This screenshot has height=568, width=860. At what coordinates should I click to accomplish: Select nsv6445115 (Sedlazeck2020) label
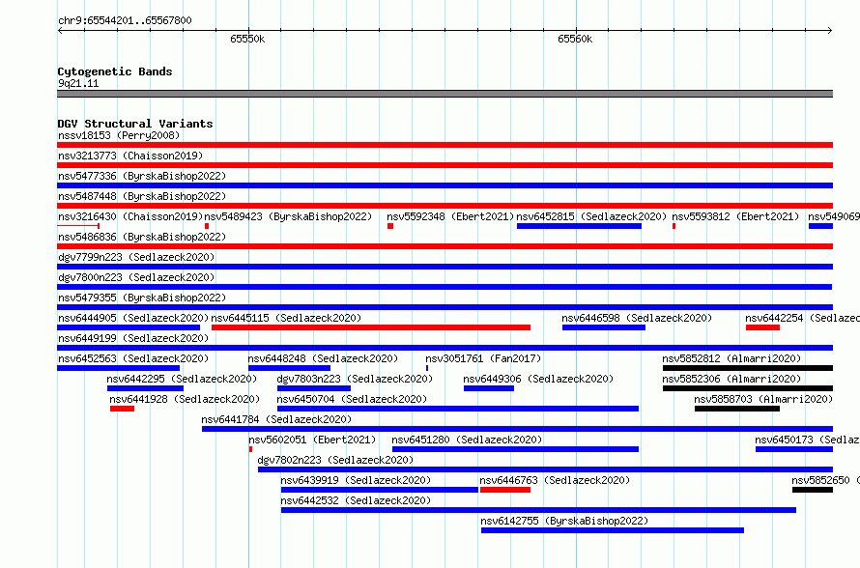coord(286,318)
